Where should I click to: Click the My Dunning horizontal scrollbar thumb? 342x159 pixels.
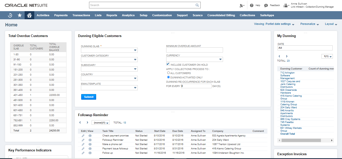pyautogui.click(x=301, y=140)
